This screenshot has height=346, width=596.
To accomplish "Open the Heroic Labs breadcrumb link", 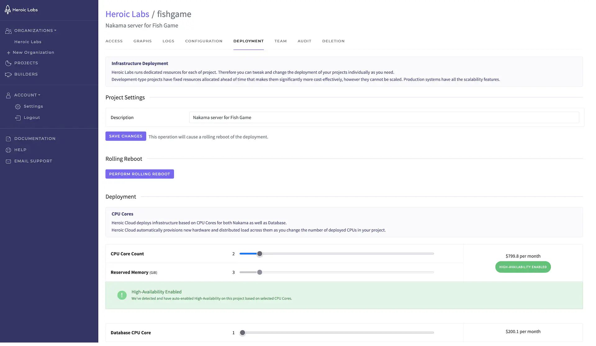I will pos(127,14).
